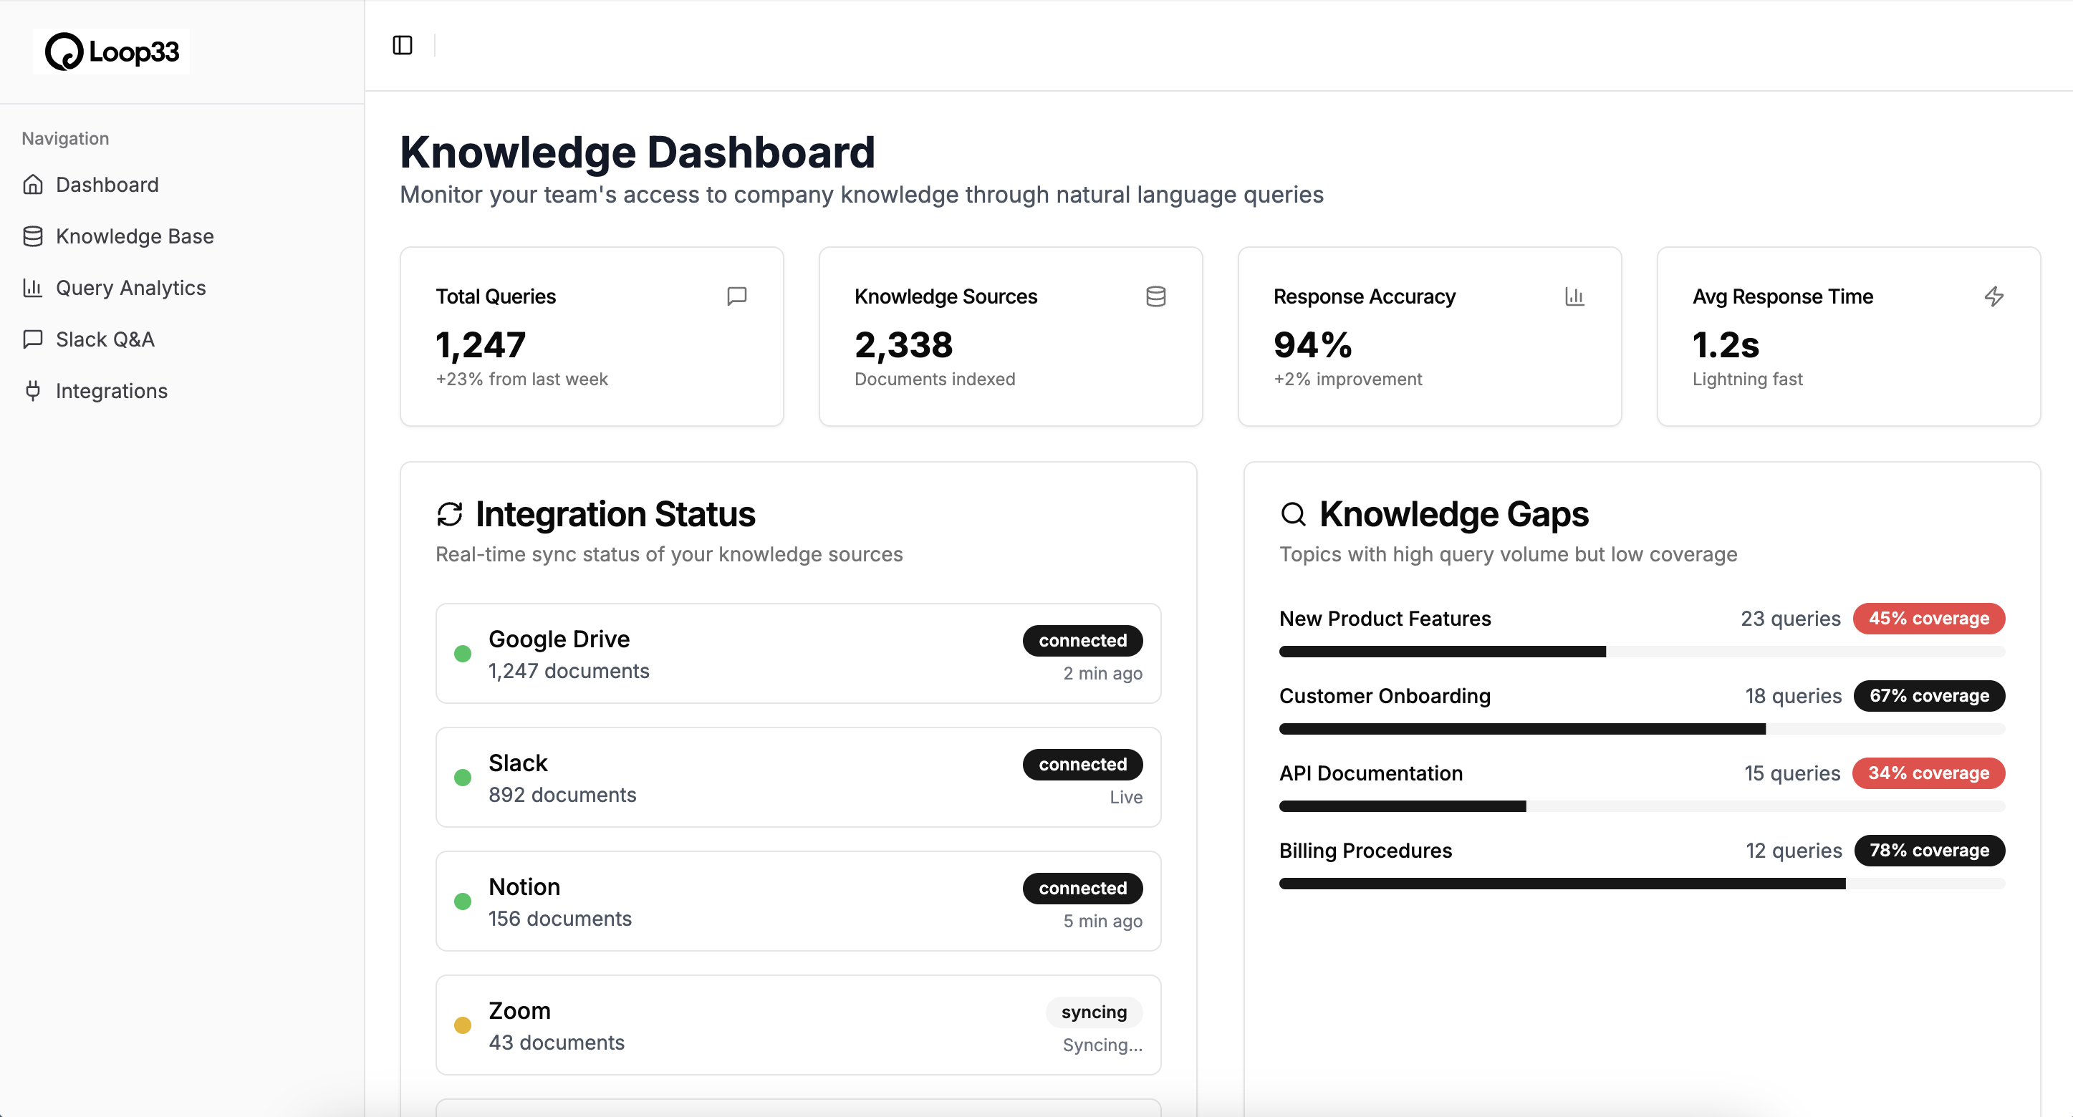Click the '2 min ago' sync time
The image size is (2073, 1117).
(x=1102, y=673)
